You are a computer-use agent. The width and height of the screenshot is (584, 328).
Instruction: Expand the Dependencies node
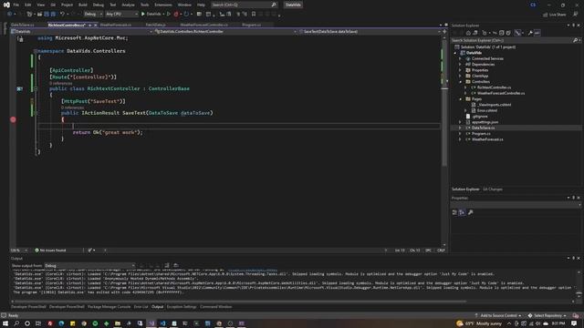[x=460, y=65]
